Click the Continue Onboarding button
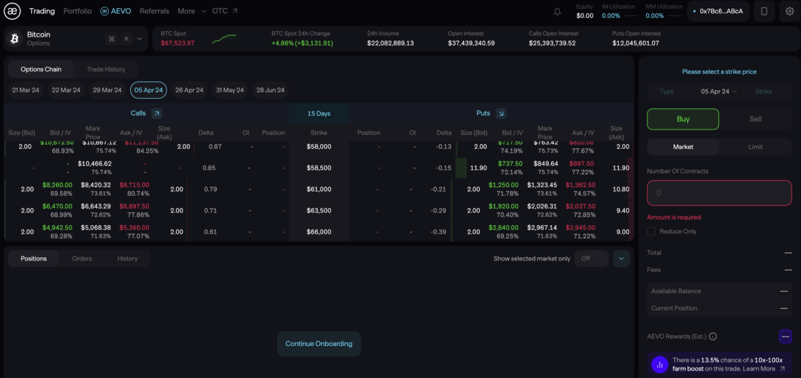801x378 pixels. click(318, 344)
